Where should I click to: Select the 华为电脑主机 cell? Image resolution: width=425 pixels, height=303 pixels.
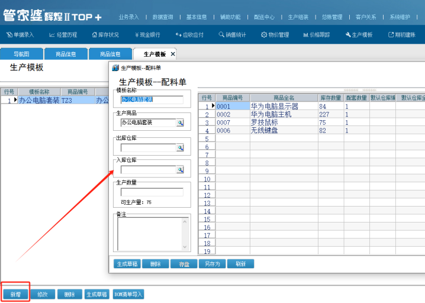tap(284, 114)
